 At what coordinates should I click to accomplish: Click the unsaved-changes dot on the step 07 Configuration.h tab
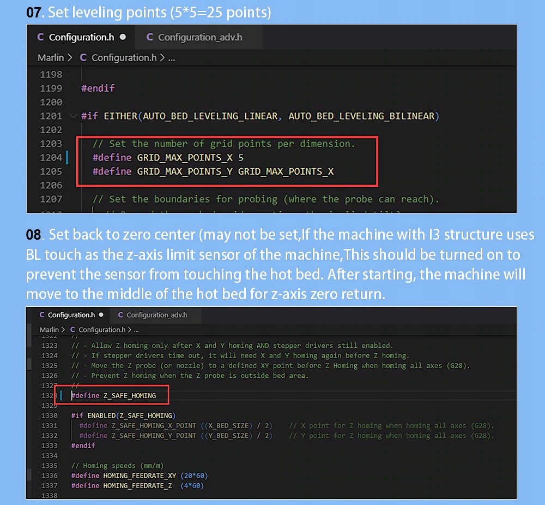123,37
